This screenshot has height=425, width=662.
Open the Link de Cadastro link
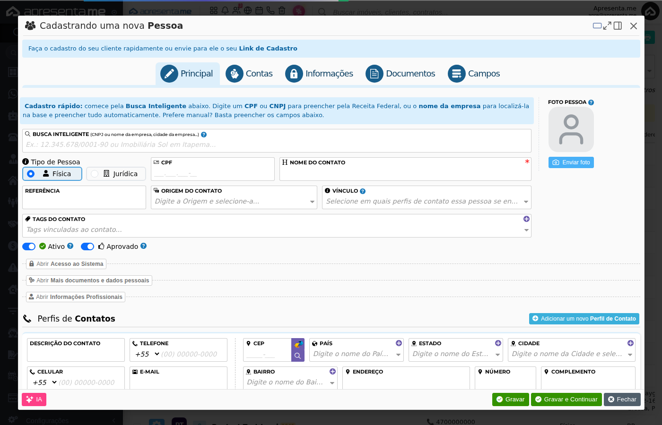(268, 49)
